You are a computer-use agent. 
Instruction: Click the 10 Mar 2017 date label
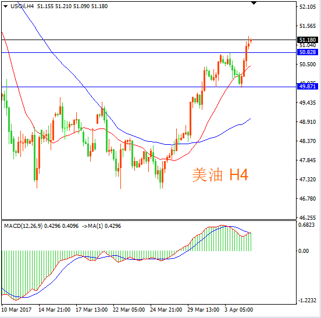point(17,310)
